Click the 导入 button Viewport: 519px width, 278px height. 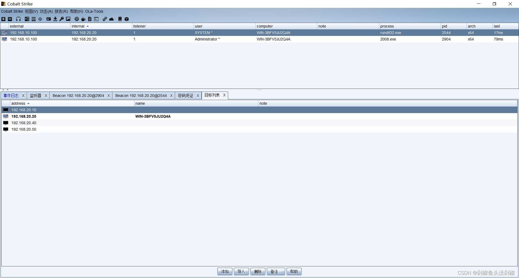click(241, 272)
